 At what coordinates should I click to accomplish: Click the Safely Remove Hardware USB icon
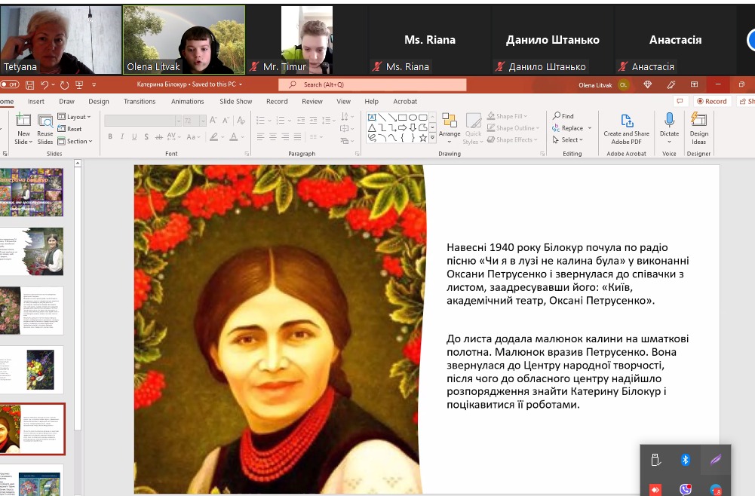pyautogui.click(x=655, y=460)
